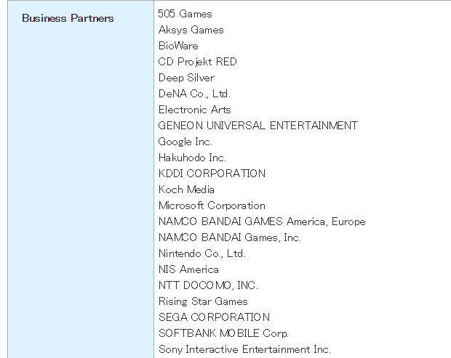This screenshot has width=451, height=358.
Task: Click the Aksys Games text
Action: [x=191, y=30]
